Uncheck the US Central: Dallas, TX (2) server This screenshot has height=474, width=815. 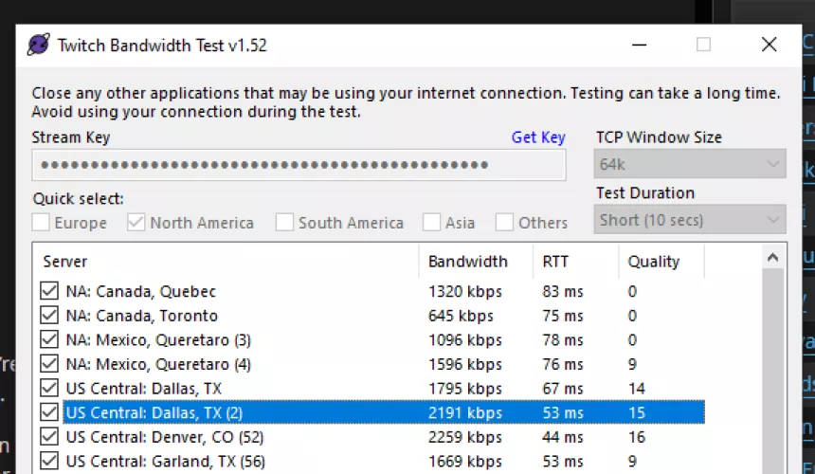[x=49, y=412]
